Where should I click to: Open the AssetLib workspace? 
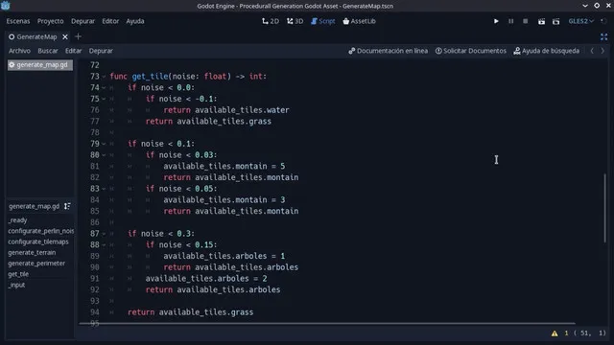tap(359, 21)
